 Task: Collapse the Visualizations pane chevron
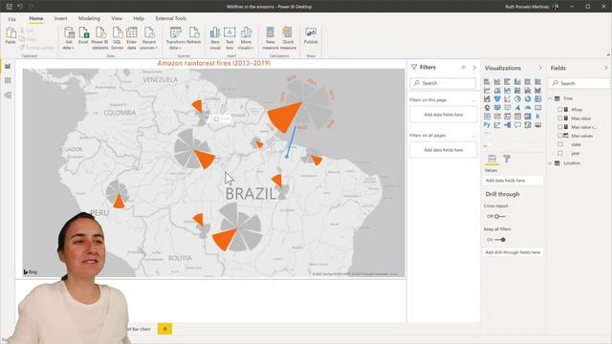(x=540, y=68)
